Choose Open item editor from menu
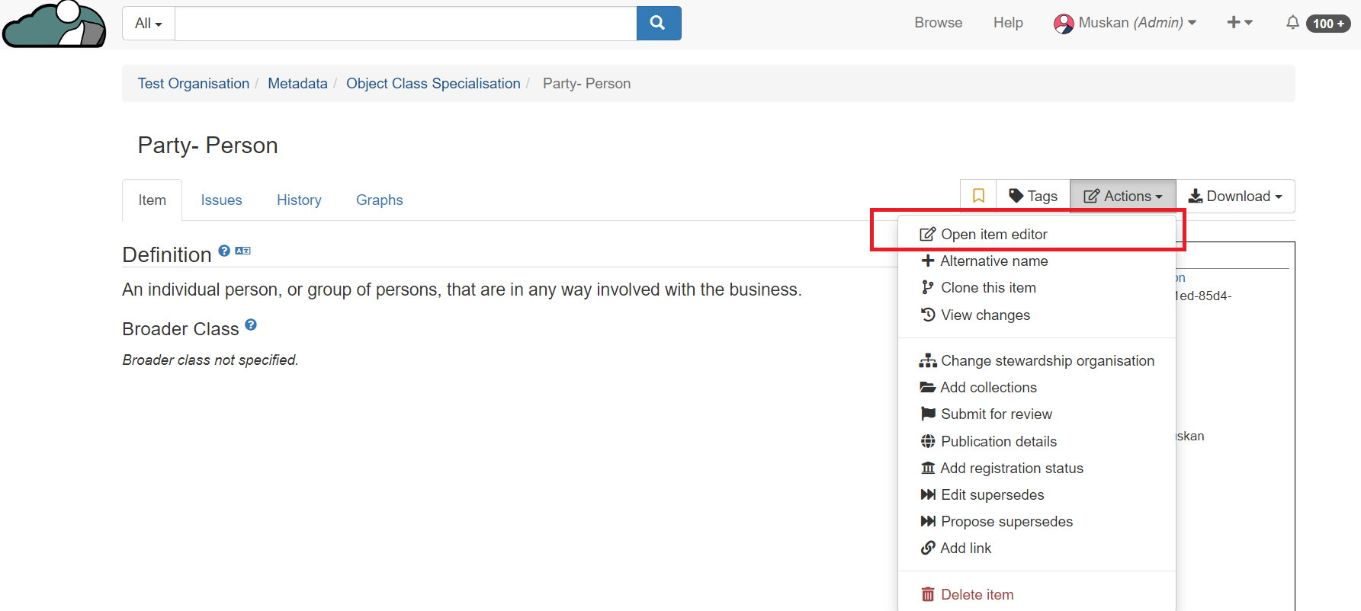 (993, 235)
